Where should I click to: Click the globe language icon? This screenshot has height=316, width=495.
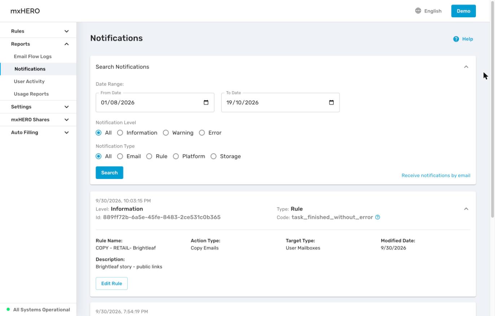point(418,11)
